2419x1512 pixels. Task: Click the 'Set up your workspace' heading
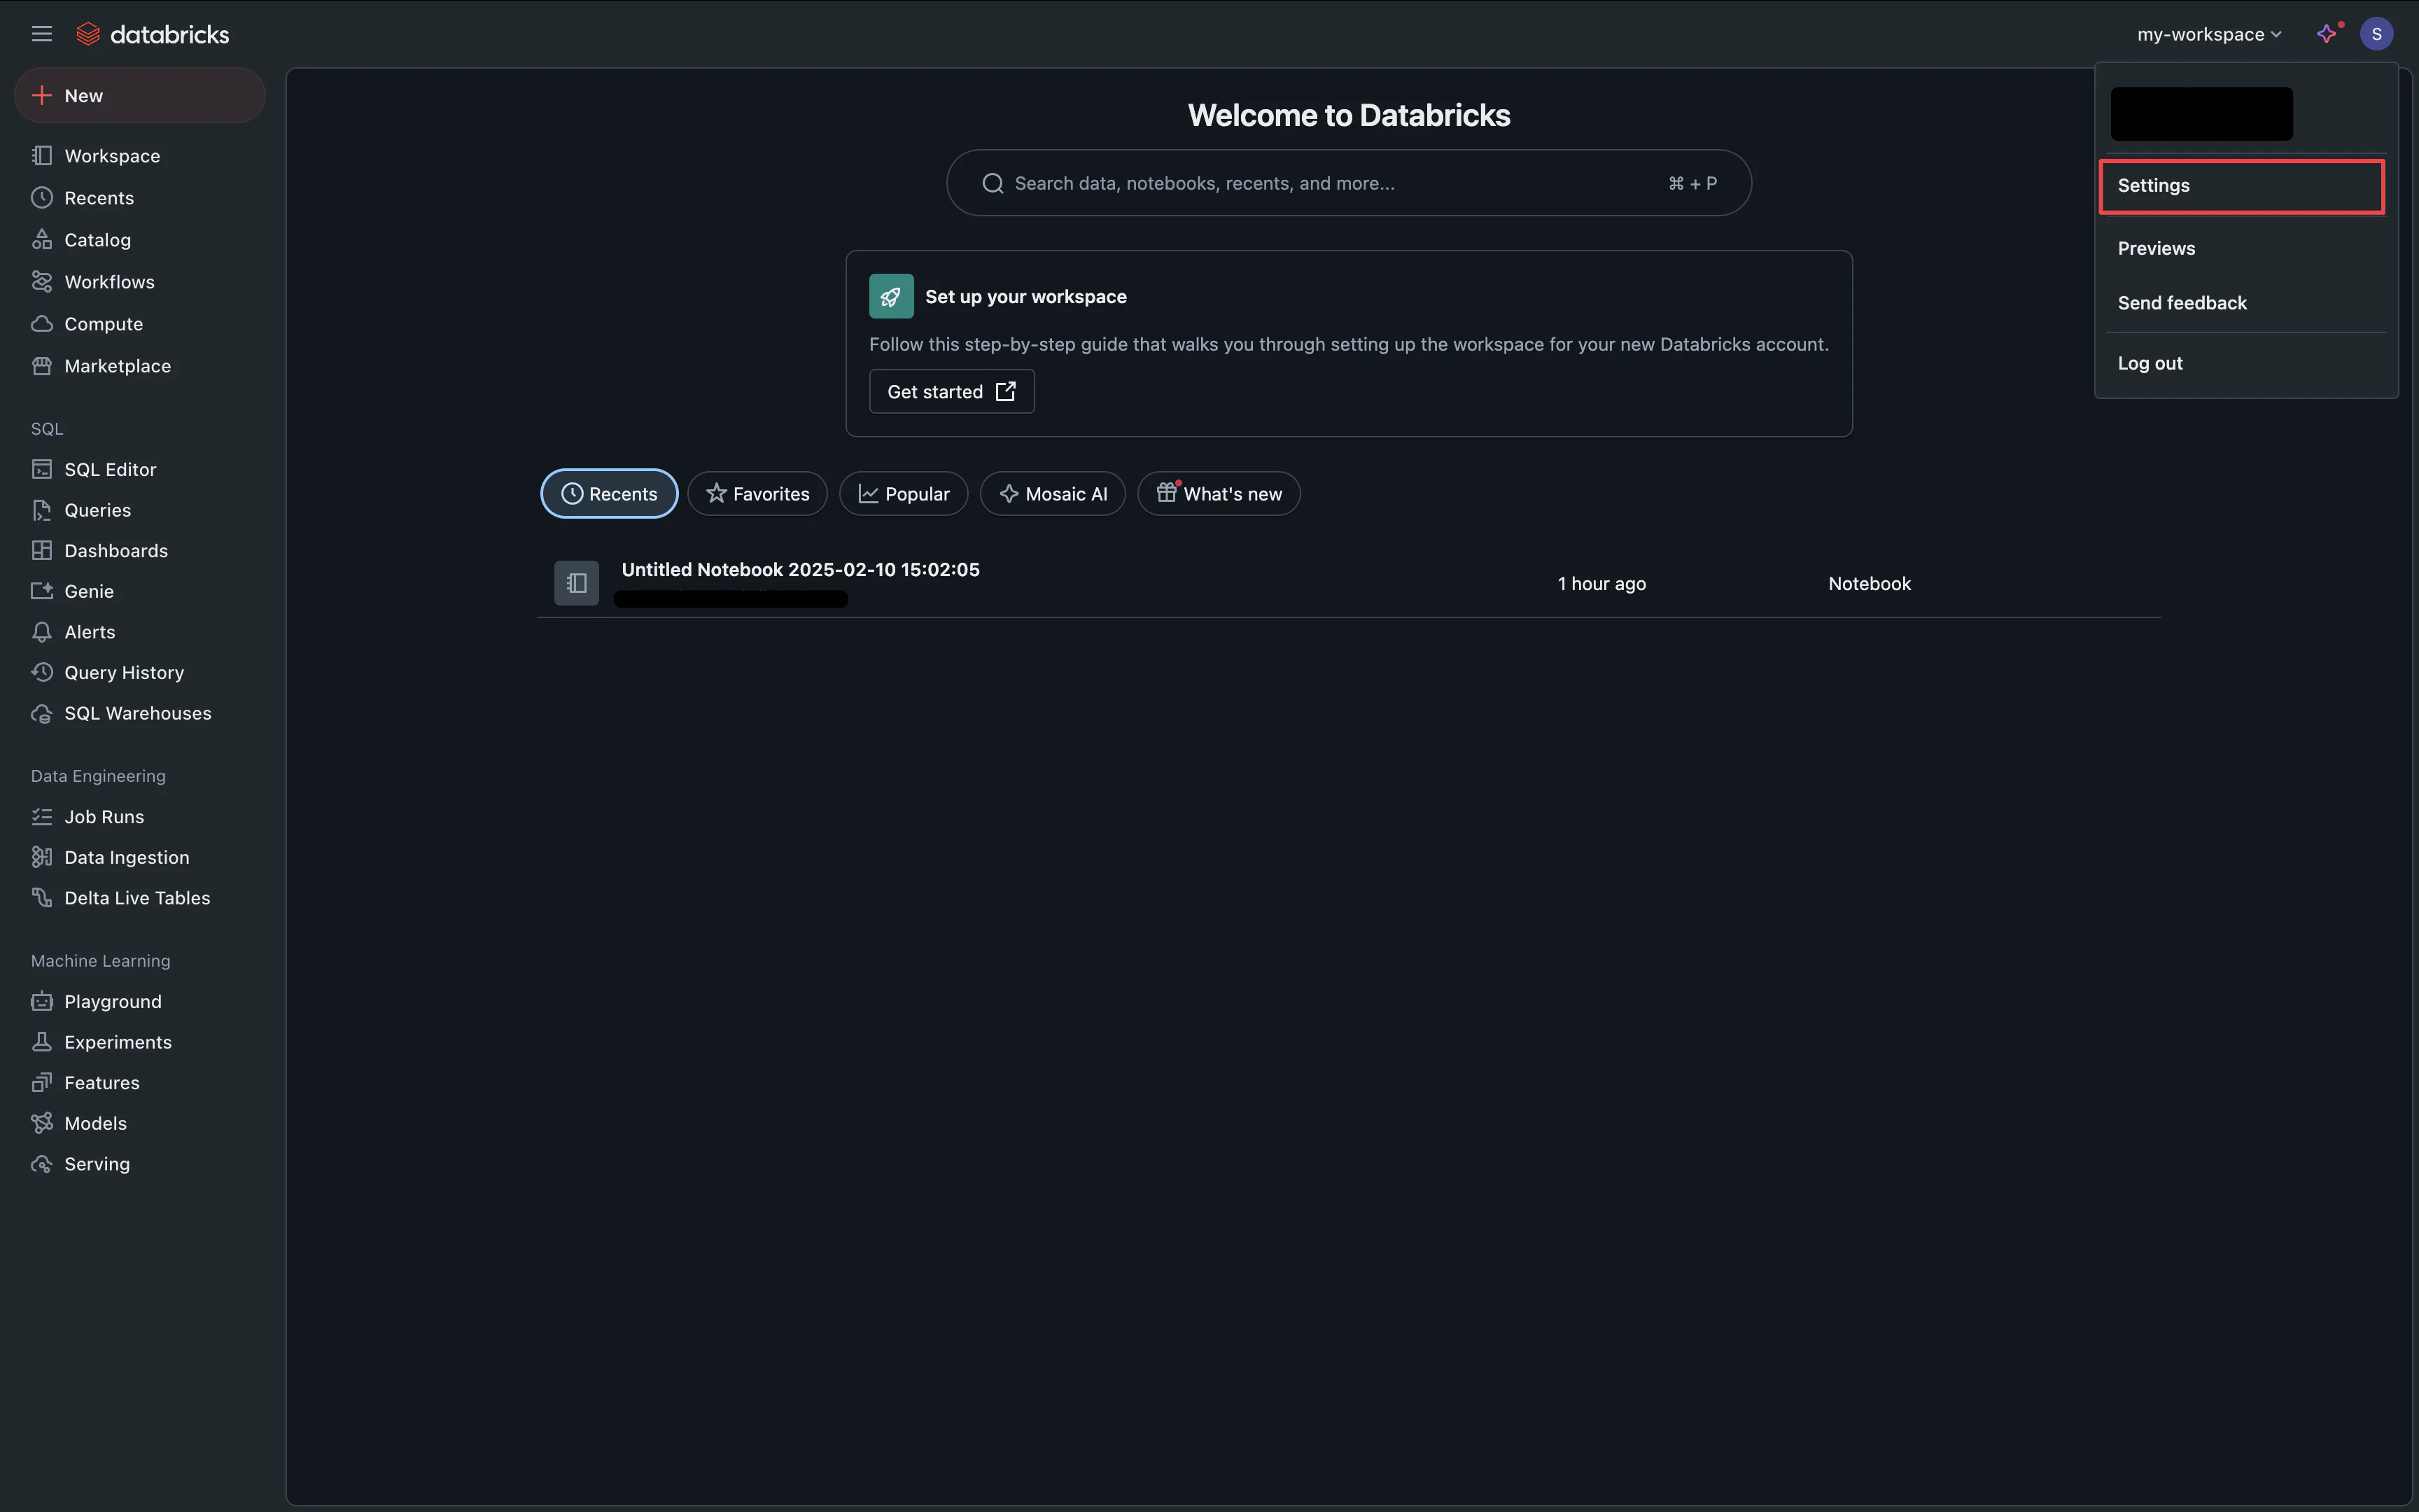point(1025,297)
